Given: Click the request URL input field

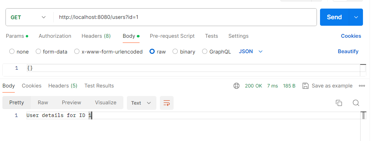Looking at the screenshot, I should [186, 17].
